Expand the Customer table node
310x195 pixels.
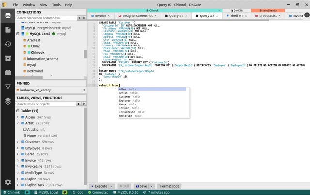18,142
